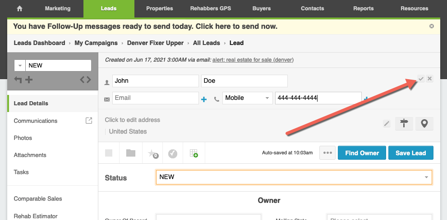The image size is (447, 220).
Task: Click the previous lead chevron icon
Action: click(82, 80)
